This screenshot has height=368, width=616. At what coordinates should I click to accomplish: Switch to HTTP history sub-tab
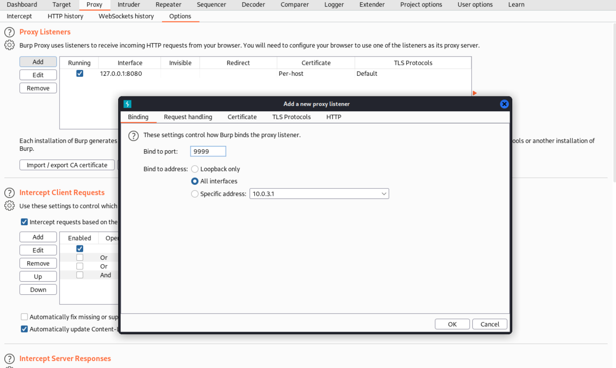point(65,16)
